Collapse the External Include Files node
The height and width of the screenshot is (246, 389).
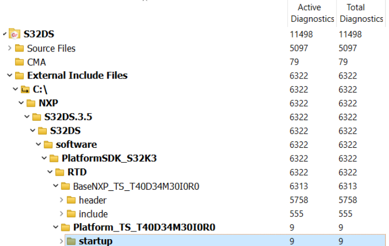[x=10, y=75]
